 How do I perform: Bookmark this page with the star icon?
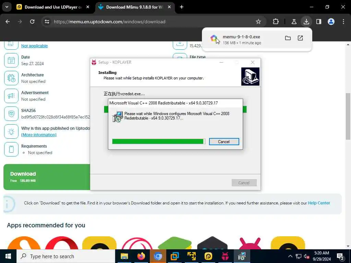tap(258, 22)
